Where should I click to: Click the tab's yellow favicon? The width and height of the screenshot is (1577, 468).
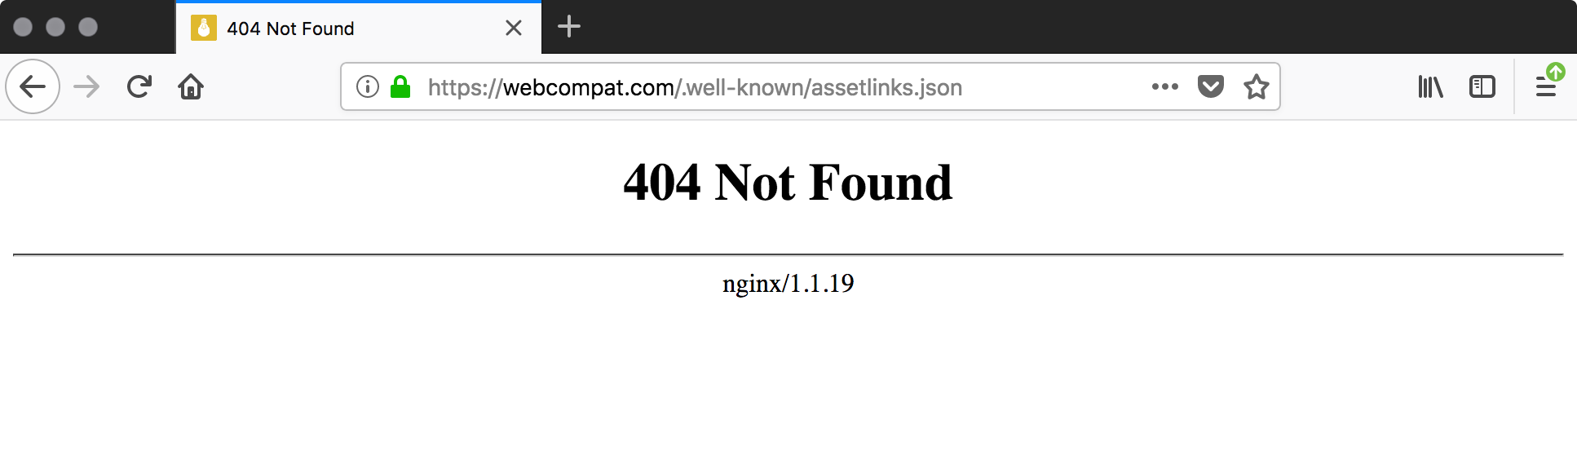pos(204,28)
